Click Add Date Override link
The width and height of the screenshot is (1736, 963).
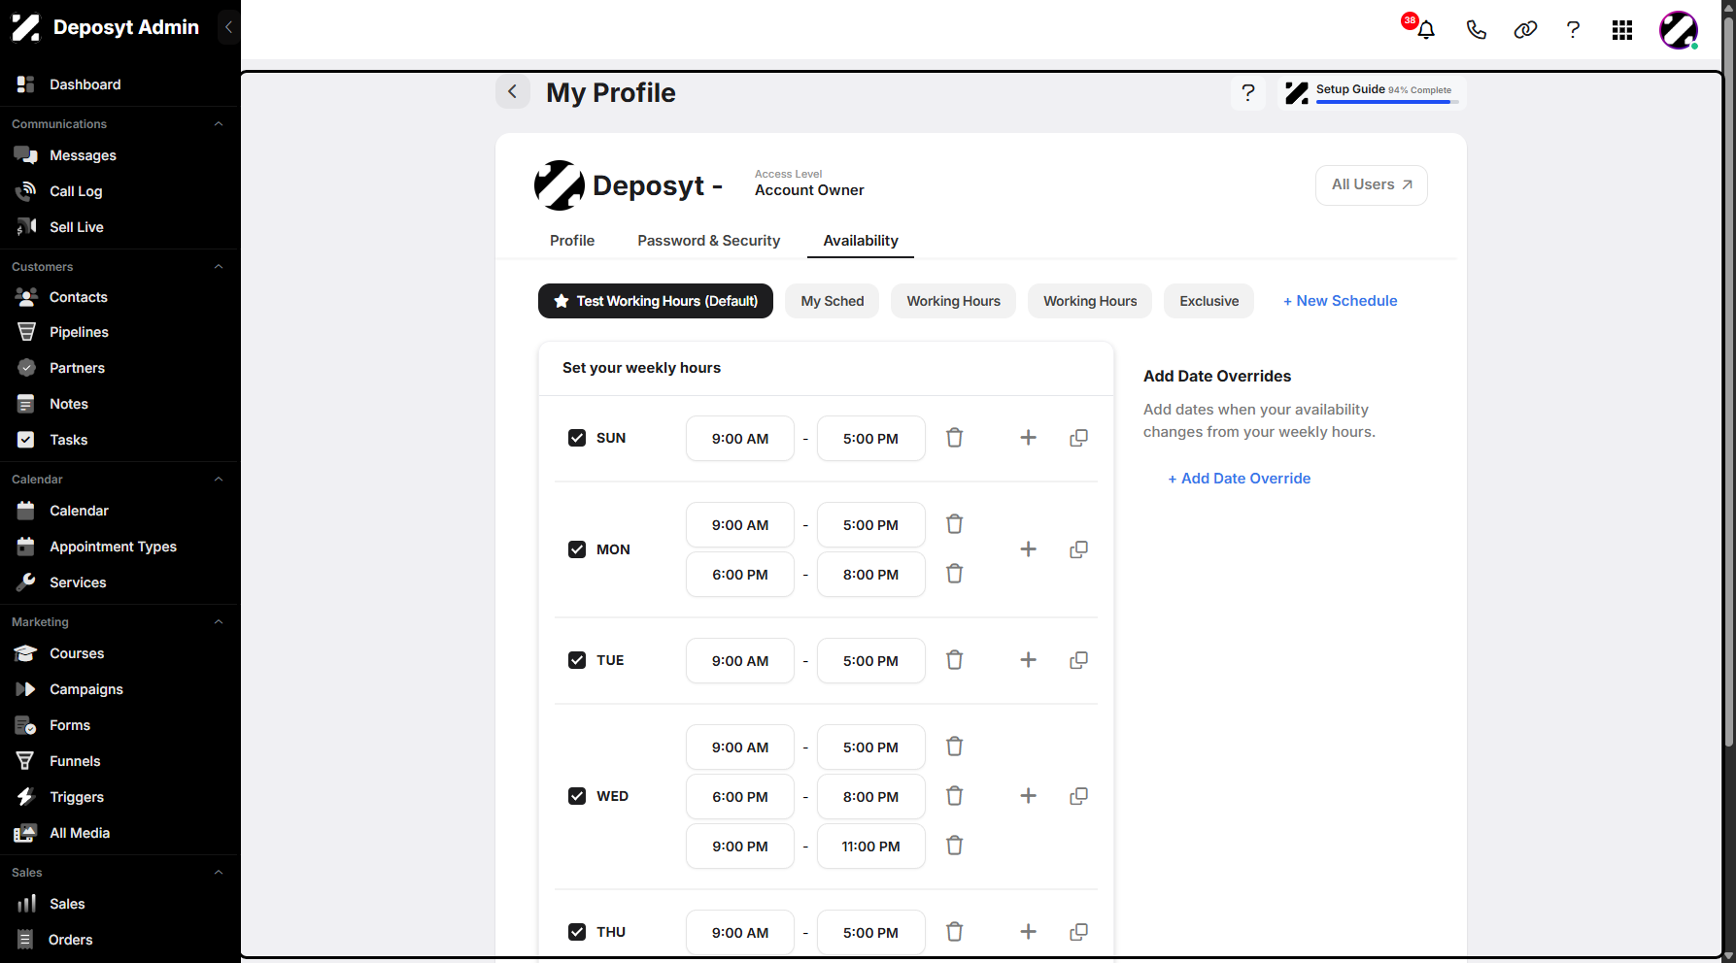pos(1240,479)
